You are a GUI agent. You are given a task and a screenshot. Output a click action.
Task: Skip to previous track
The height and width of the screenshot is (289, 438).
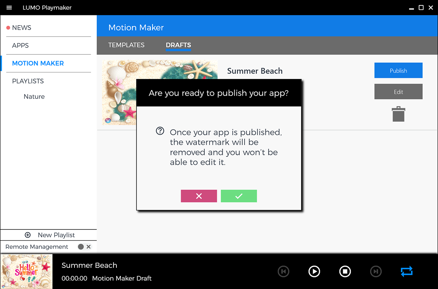pos(284,271)
